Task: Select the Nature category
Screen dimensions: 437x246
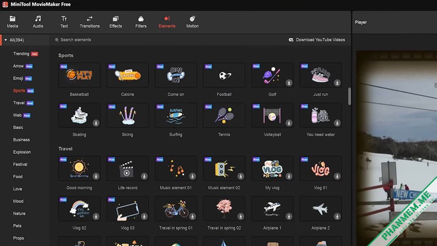Action: (x=19, y=213)
